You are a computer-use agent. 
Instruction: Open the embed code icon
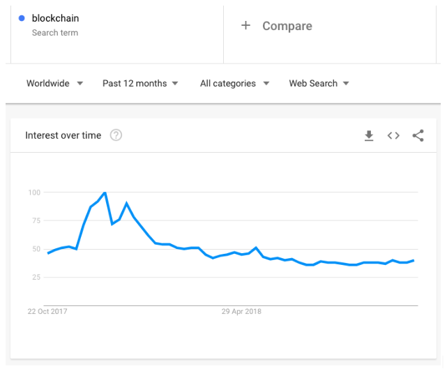pyautogui.click(x=393, y=136)
